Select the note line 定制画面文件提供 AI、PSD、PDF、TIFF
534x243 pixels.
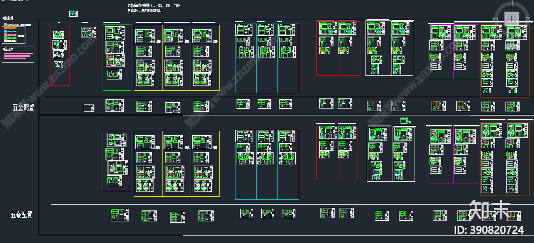154,6
